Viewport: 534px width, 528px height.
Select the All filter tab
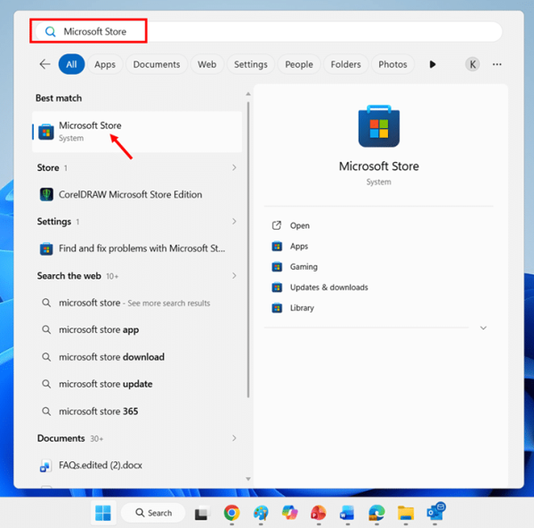[x=71, y=64]
